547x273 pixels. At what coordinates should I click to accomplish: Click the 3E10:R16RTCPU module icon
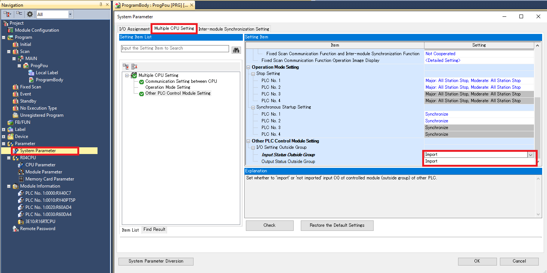[x=21, y=222]
